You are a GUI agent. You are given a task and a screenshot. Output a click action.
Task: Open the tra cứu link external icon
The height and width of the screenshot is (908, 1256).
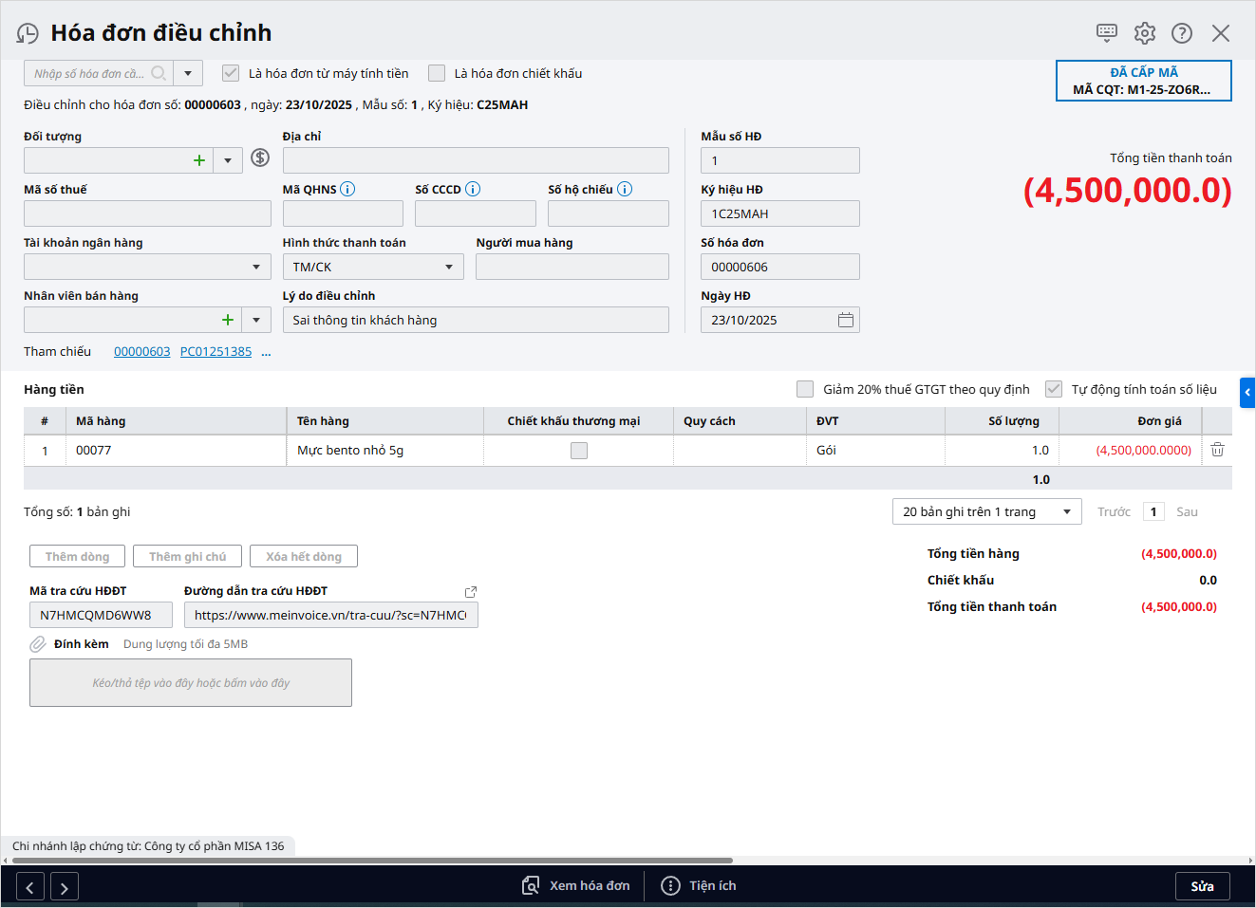coord(470,591)
